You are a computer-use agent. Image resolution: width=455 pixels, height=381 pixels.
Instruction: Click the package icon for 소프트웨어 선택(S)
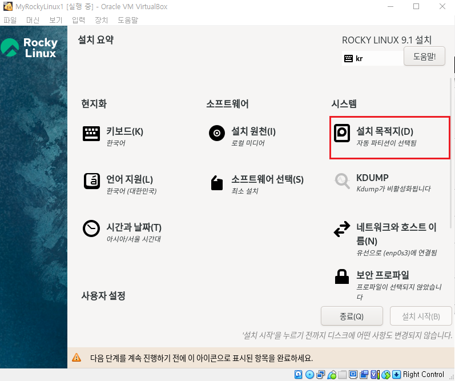(x=217, y=183)
